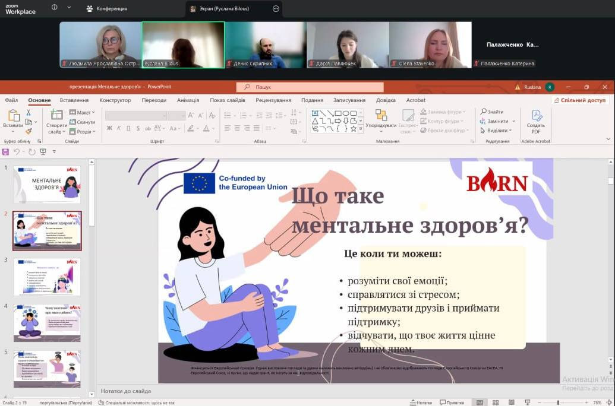Toggle Strikethrough formatting

click(x=147, y=128)
